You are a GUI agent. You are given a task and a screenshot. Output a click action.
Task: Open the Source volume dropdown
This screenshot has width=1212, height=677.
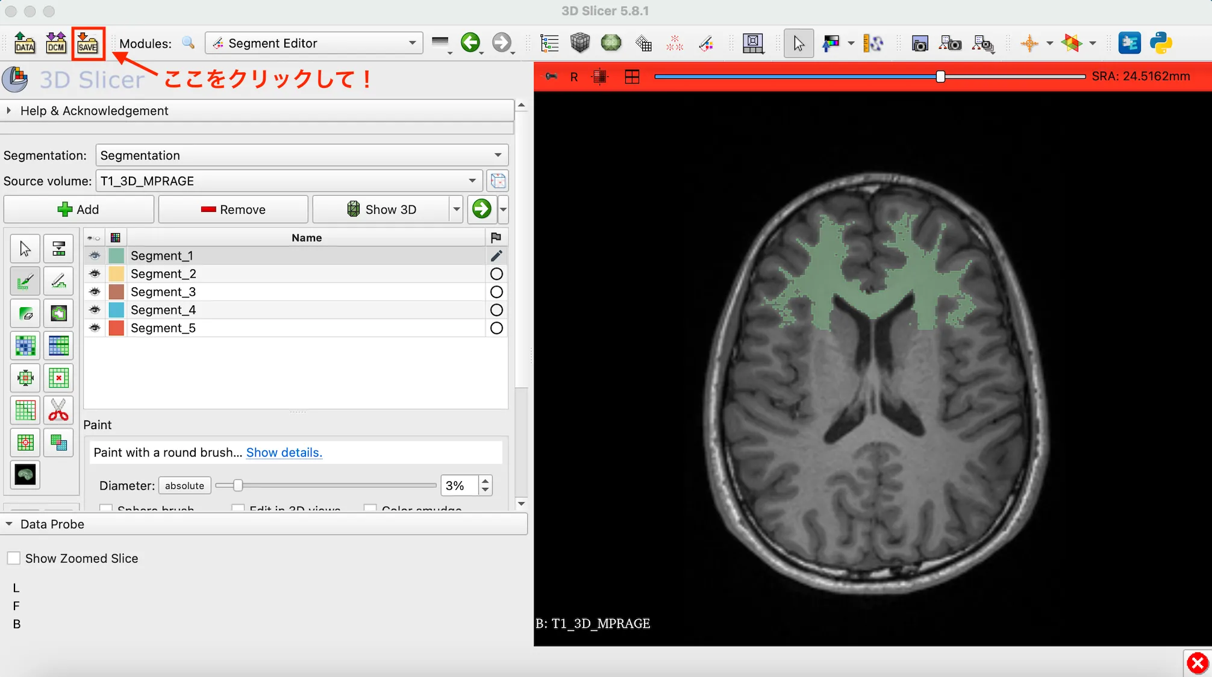click(x=472, y=181)
